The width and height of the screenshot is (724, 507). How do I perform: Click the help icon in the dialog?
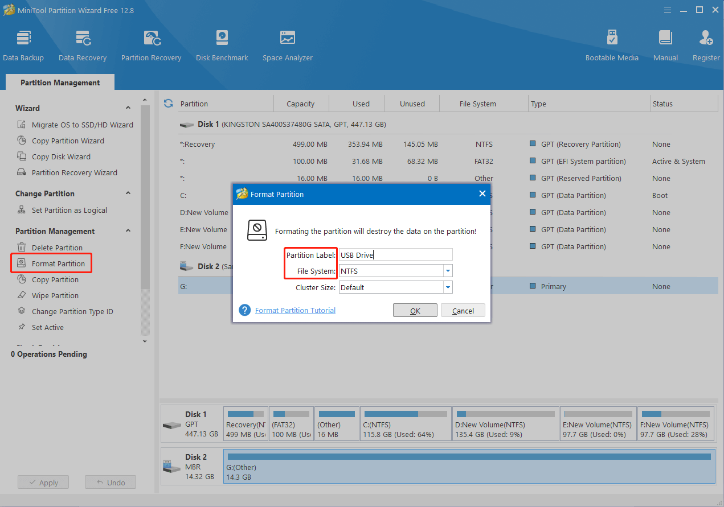244,310
